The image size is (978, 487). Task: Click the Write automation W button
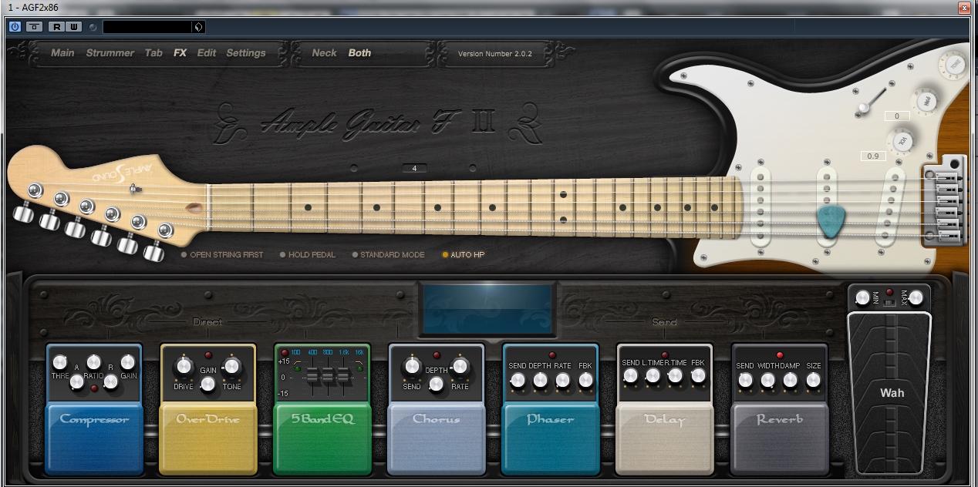pyautogui.click(x=73, y=27)
